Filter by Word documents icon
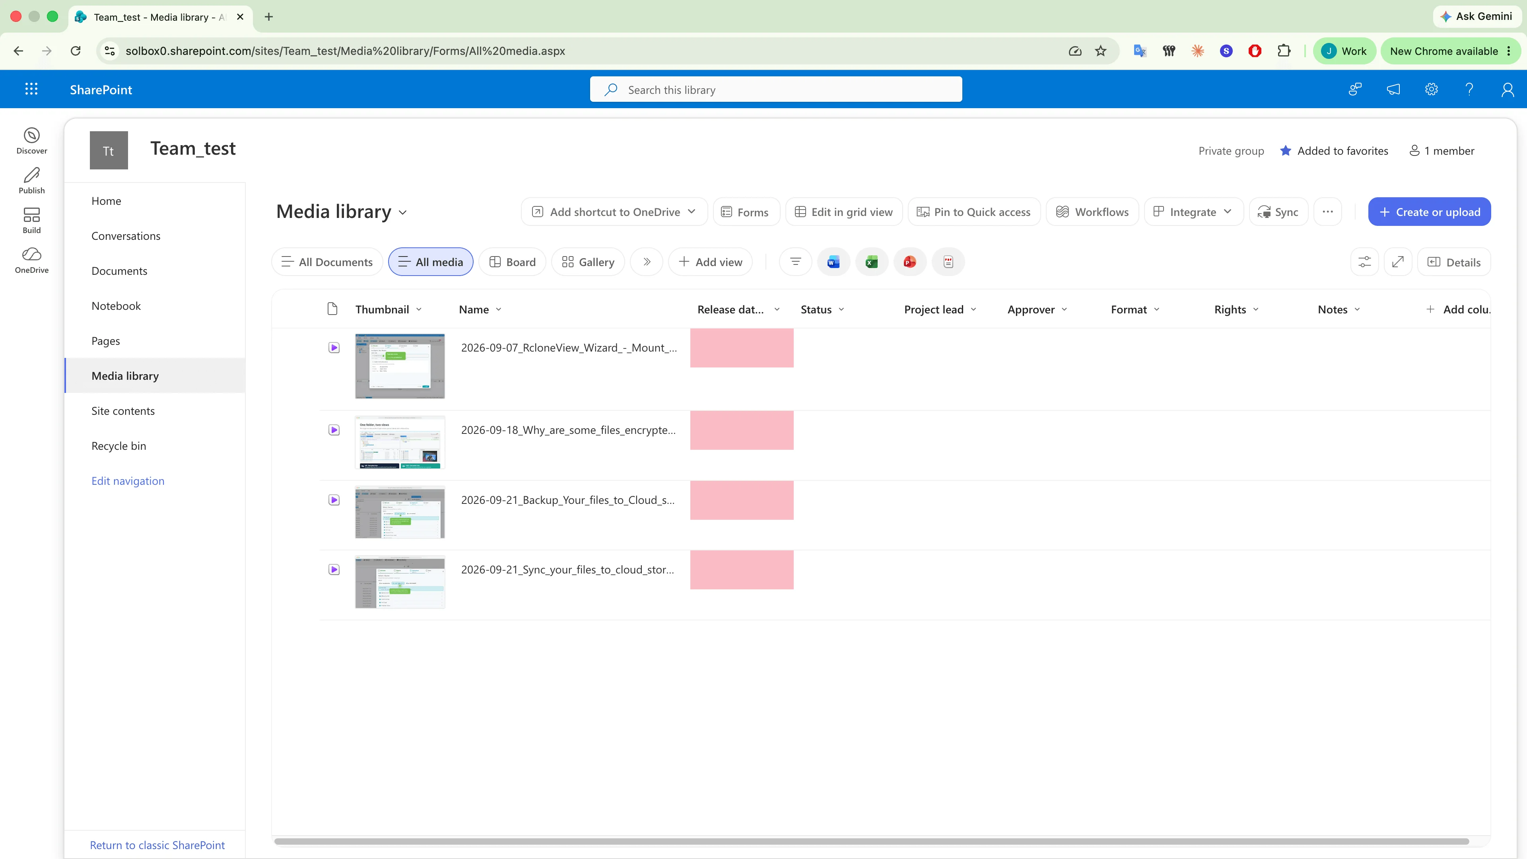Viewport: 1527px width, 859px height. click(x=833, y=261)
